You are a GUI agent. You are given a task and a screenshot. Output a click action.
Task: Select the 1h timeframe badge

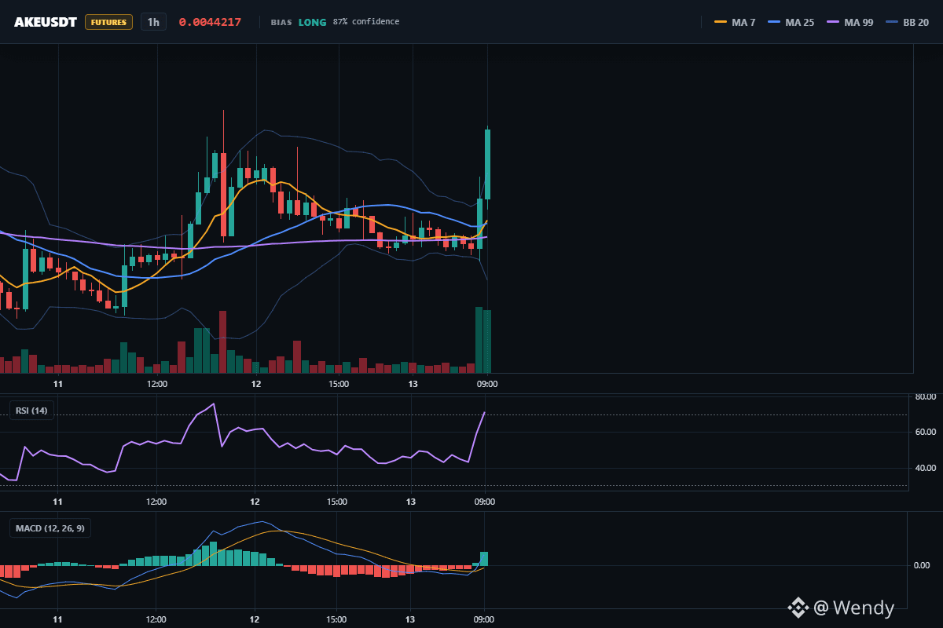(153, 22)
